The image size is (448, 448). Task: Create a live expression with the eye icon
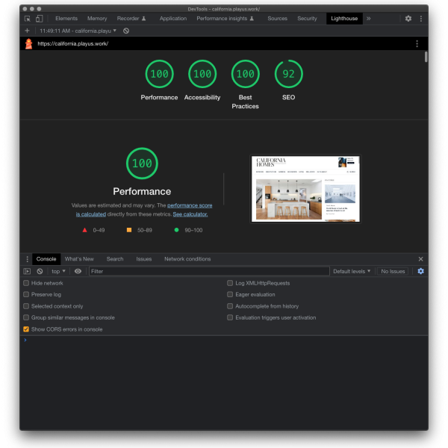tap(78, 271)
